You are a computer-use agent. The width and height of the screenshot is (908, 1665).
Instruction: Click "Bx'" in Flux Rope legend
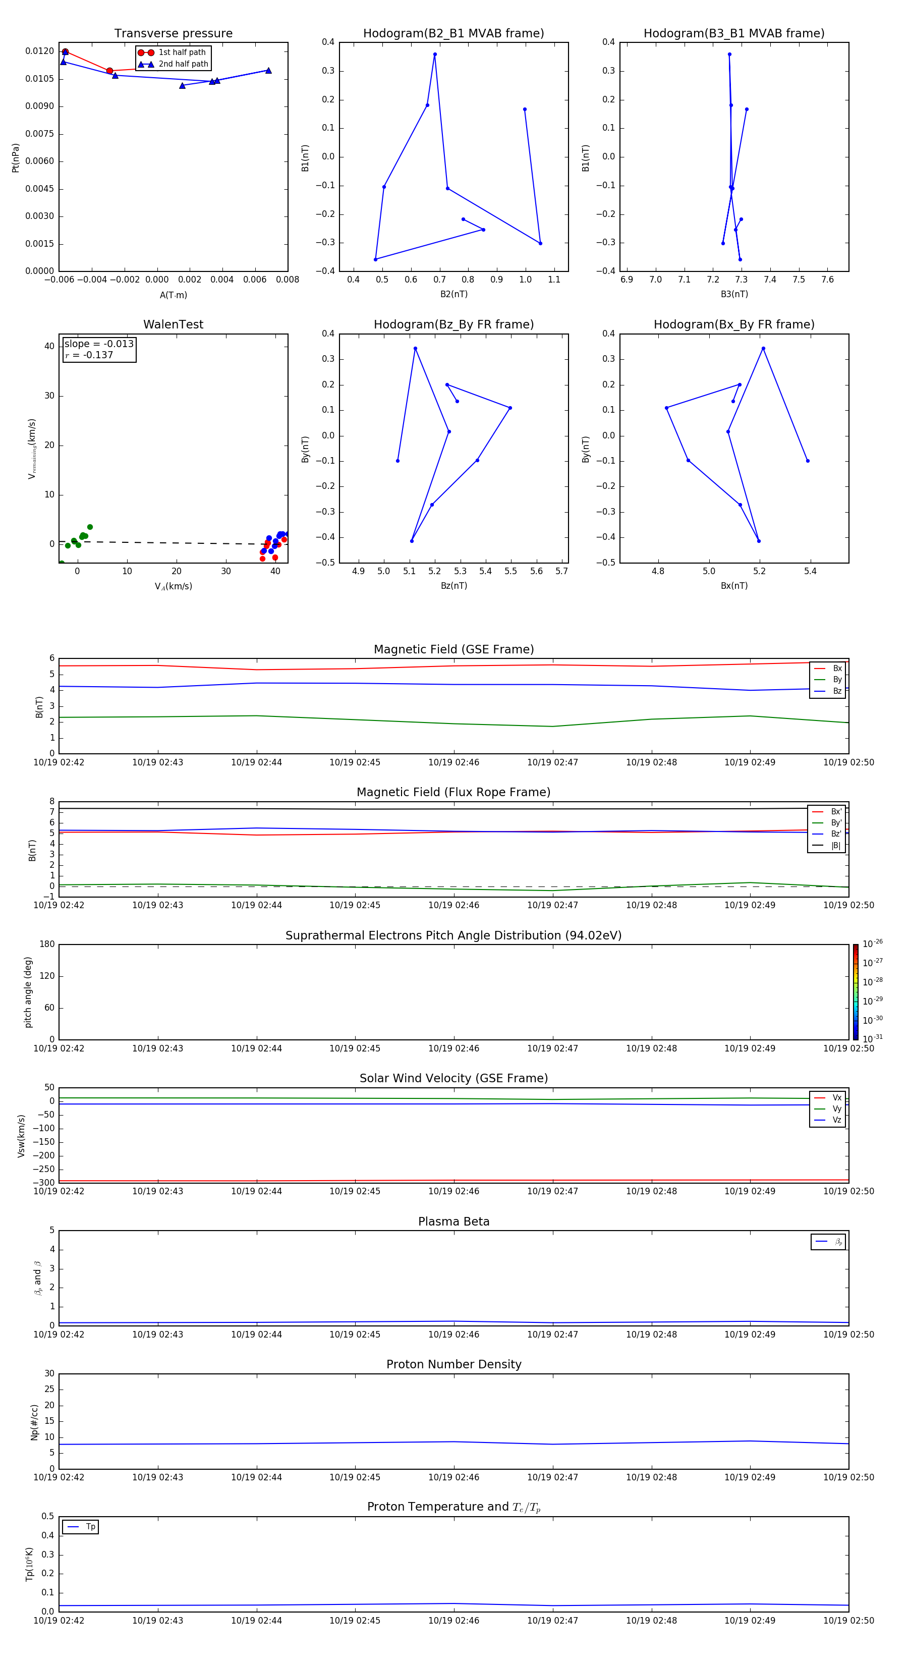836,812
